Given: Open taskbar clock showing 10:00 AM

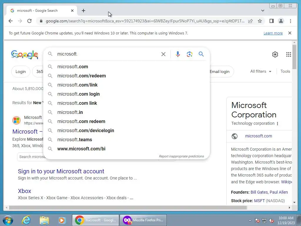Looking at the screenshot, I should (x=286, y=220).
